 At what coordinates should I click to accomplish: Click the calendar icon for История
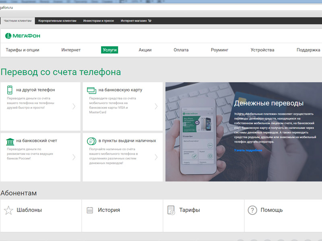[90, 210]
